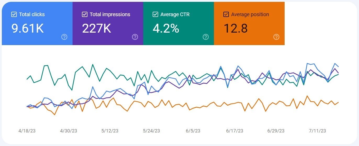
Task: Uncheck the Total clicks checkbox
Action: 14,14
